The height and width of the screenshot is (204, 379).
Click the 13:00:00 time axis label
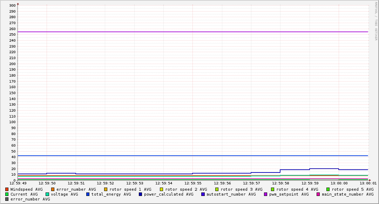339,183
